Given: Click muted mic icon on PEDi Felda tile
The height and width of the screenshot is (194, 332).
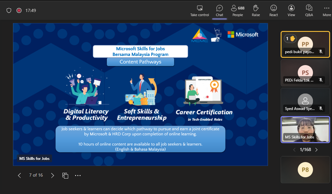Looking at the screenshot, I should (x=321, y=80).
